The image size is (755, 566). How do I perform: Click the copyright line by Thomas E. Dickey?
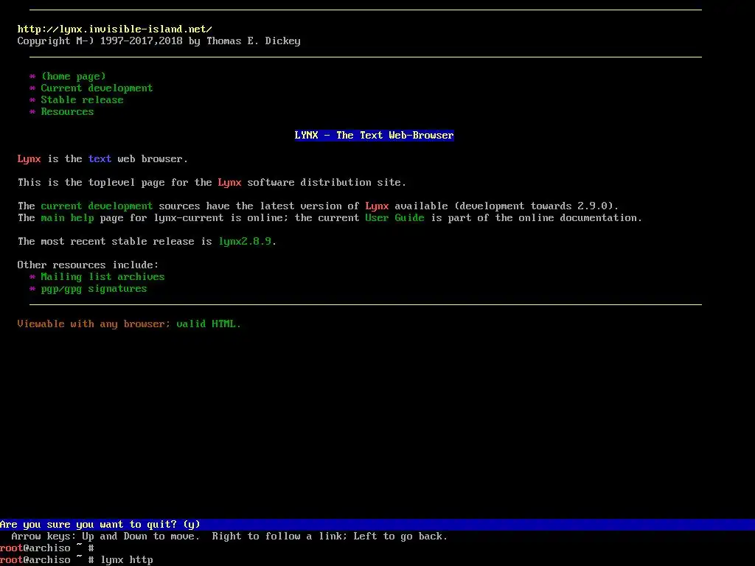pos(159,41)
